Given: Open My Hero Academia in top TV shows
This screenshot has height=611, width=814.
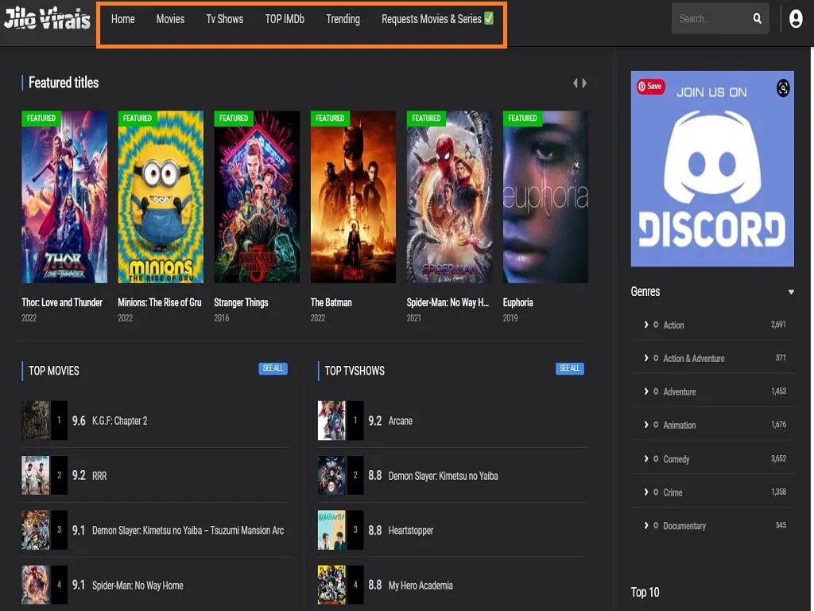Looking at the screenshot, I should pos(421,586).
